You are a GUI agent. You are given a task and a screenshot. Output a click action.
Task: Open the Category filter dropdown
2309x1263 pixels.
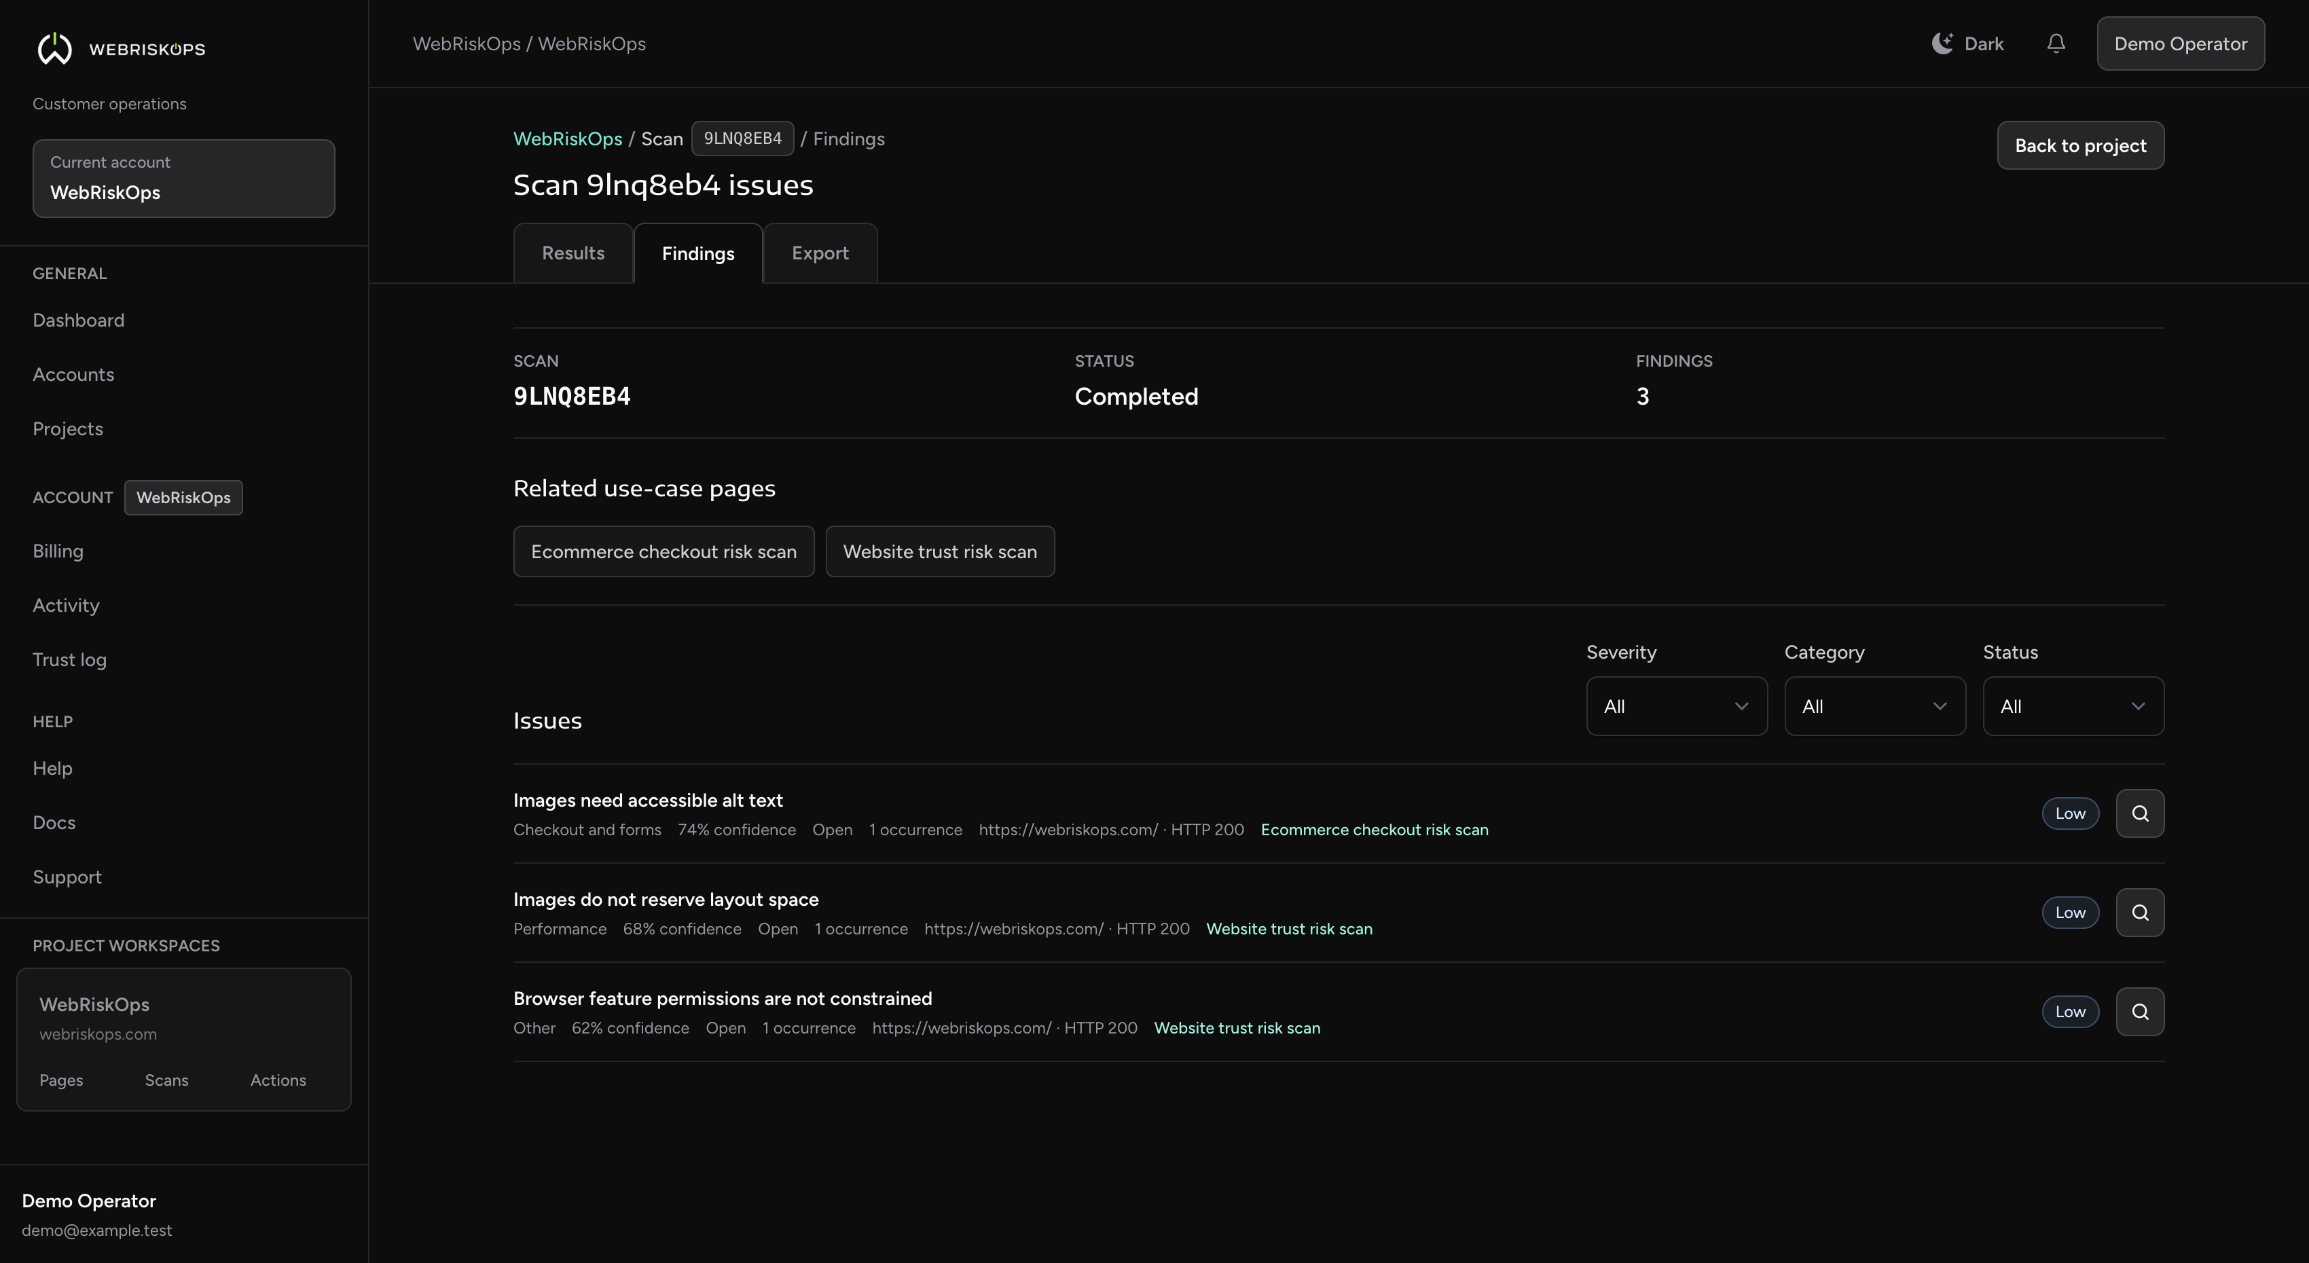point(1874,706)
